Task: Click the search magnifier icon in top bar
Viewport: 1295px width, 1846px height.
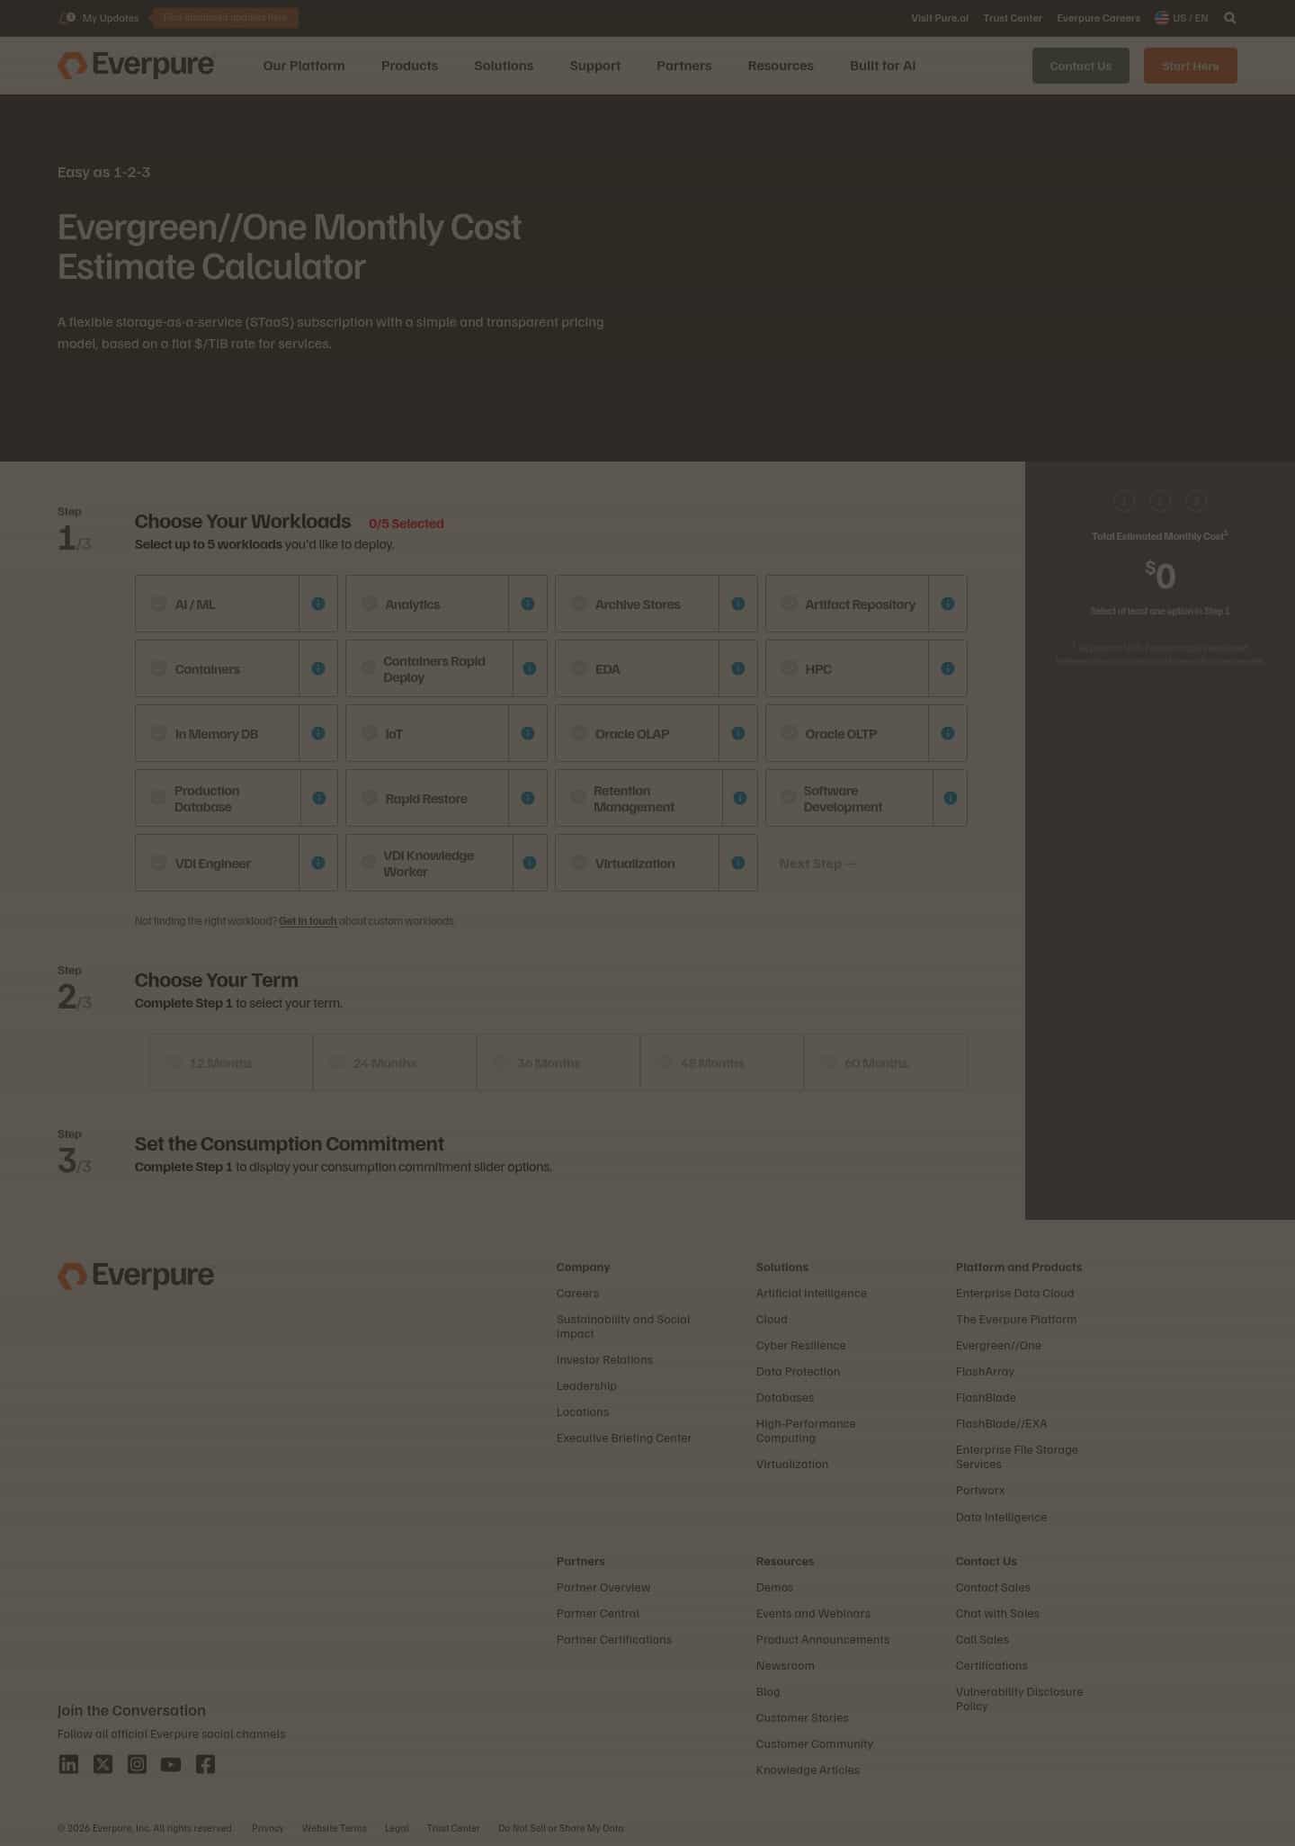Action: coord(1229,18)
